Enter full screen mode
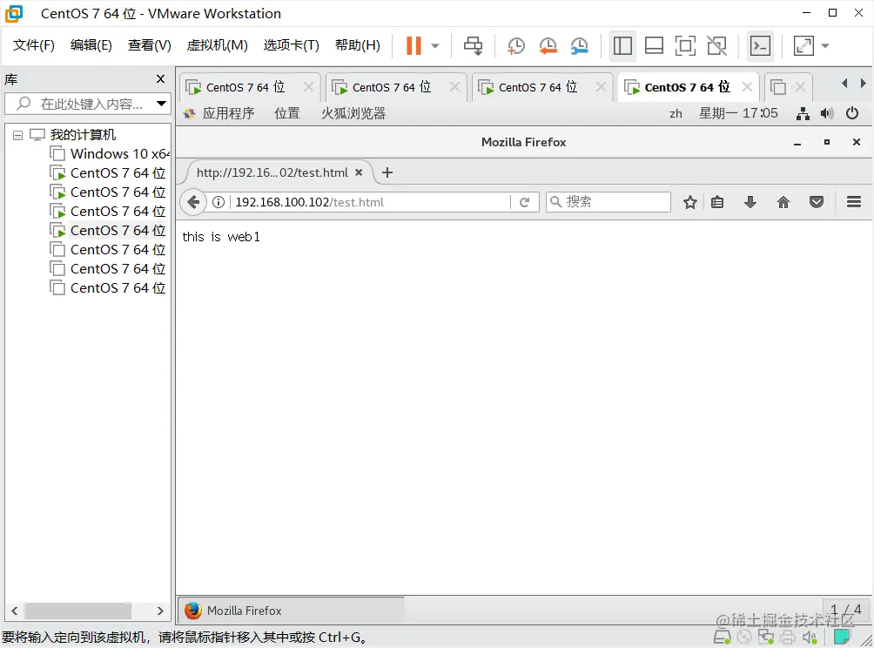 [685, 46]
